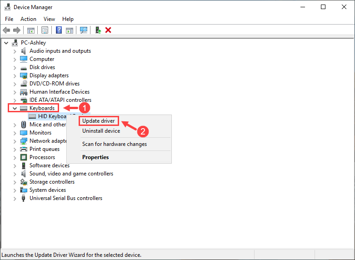Click the red X uninstall device icon
This screenshot has width=355, height=260.
click(x=108, y=30)
